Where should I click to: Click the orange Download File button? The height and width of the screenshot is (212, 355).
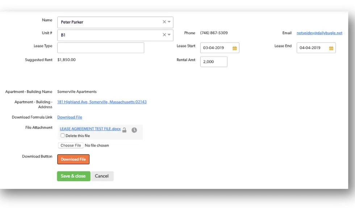[73, 159]
